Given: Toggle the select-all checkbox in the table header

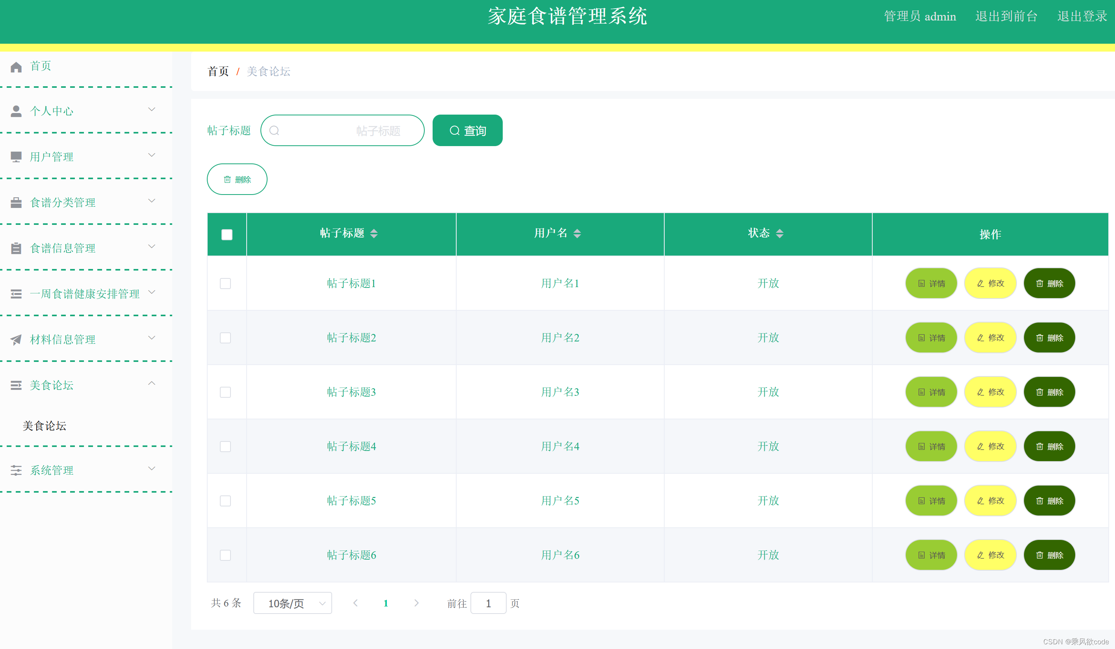Looking at the screenshot, I should pos(227,234).
